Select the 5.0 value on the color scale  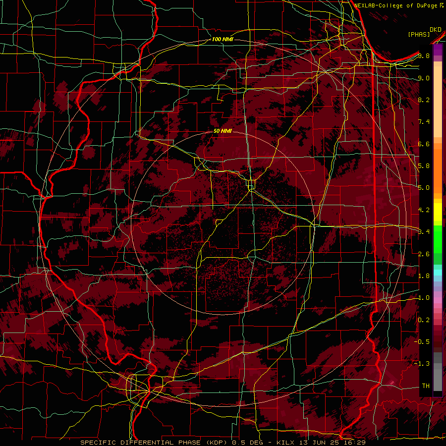click(424, 188)
